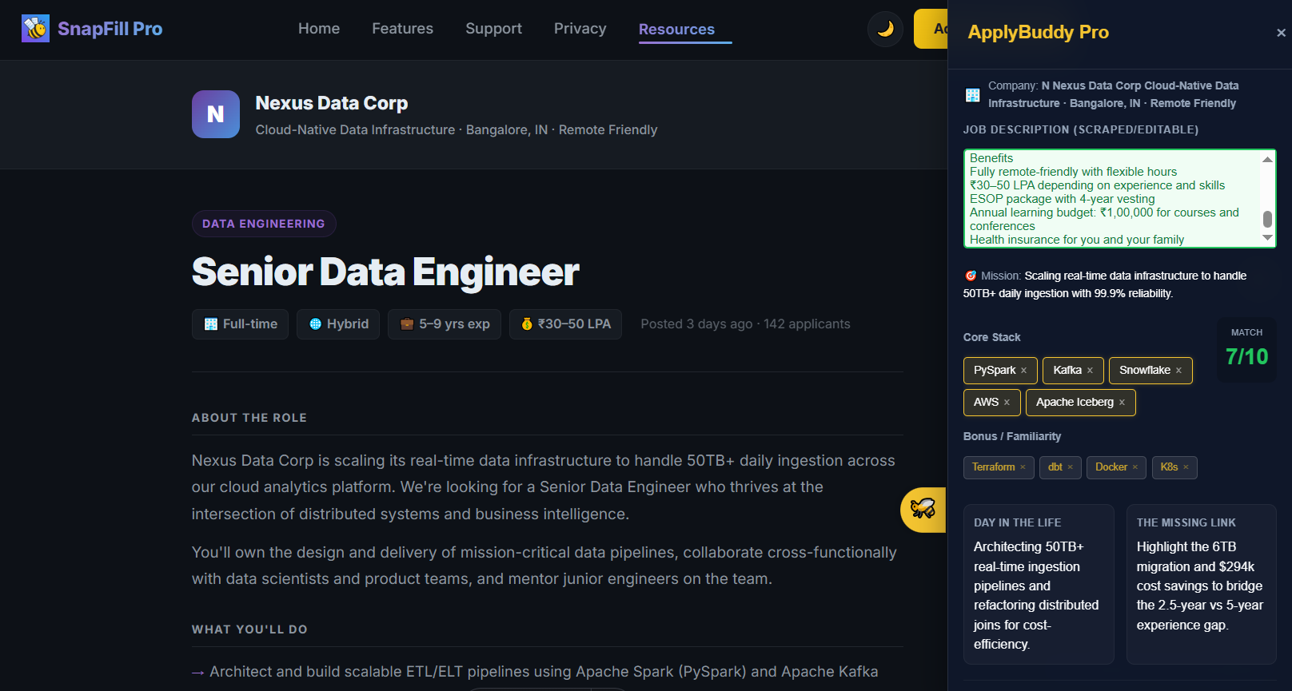Click the Nexus Data Corp logo tile

coord(216,114)
